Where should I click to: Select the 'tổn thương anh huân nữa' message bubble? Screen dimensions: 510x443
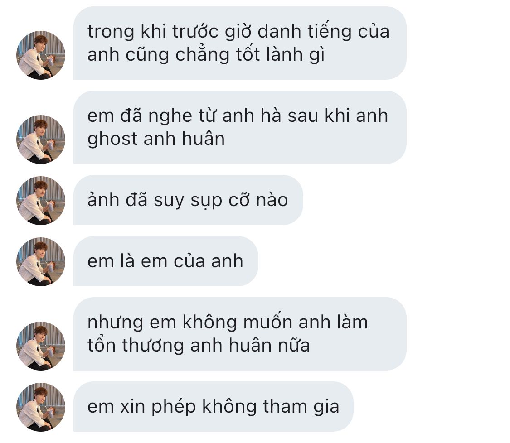point(240,334)
